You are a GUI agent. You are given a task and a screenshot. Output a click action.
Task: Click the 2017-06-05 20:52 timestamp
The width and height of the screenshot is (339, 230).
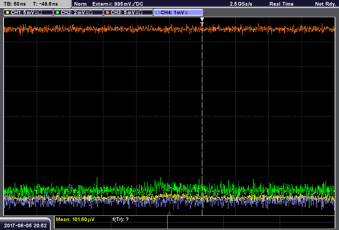click(x=25, y=226)
